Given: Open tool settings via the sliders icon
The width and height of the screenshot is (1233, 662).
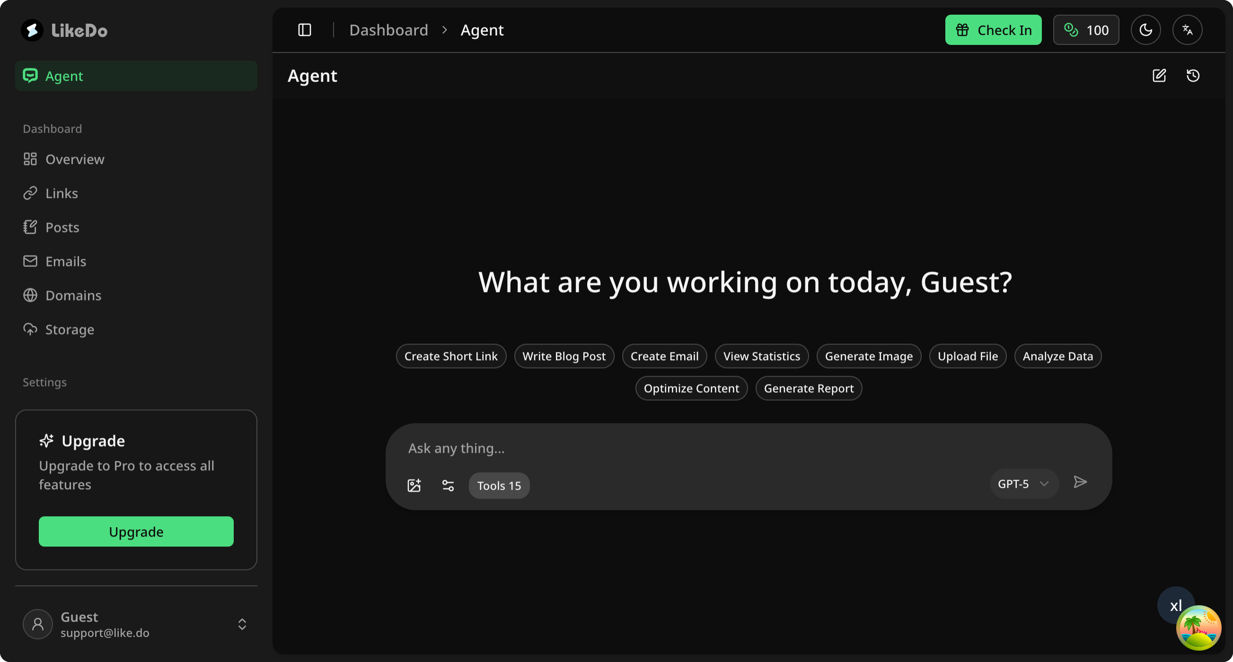Looking at the screenshot, I should click(x=448, y=485).
